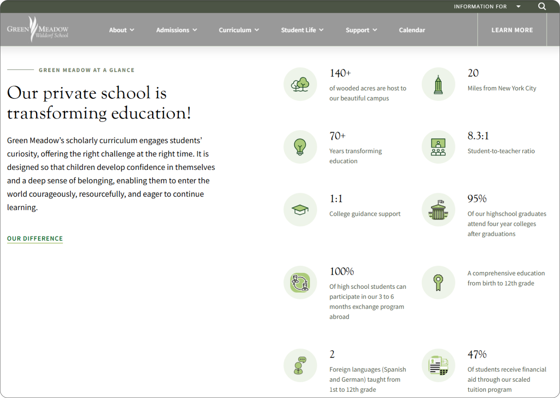
Task: Click the graduation cap college guidance icon
Action: click(x=300, y=210)
